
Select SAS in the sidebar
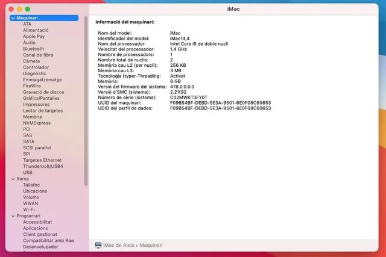point(28,135)
